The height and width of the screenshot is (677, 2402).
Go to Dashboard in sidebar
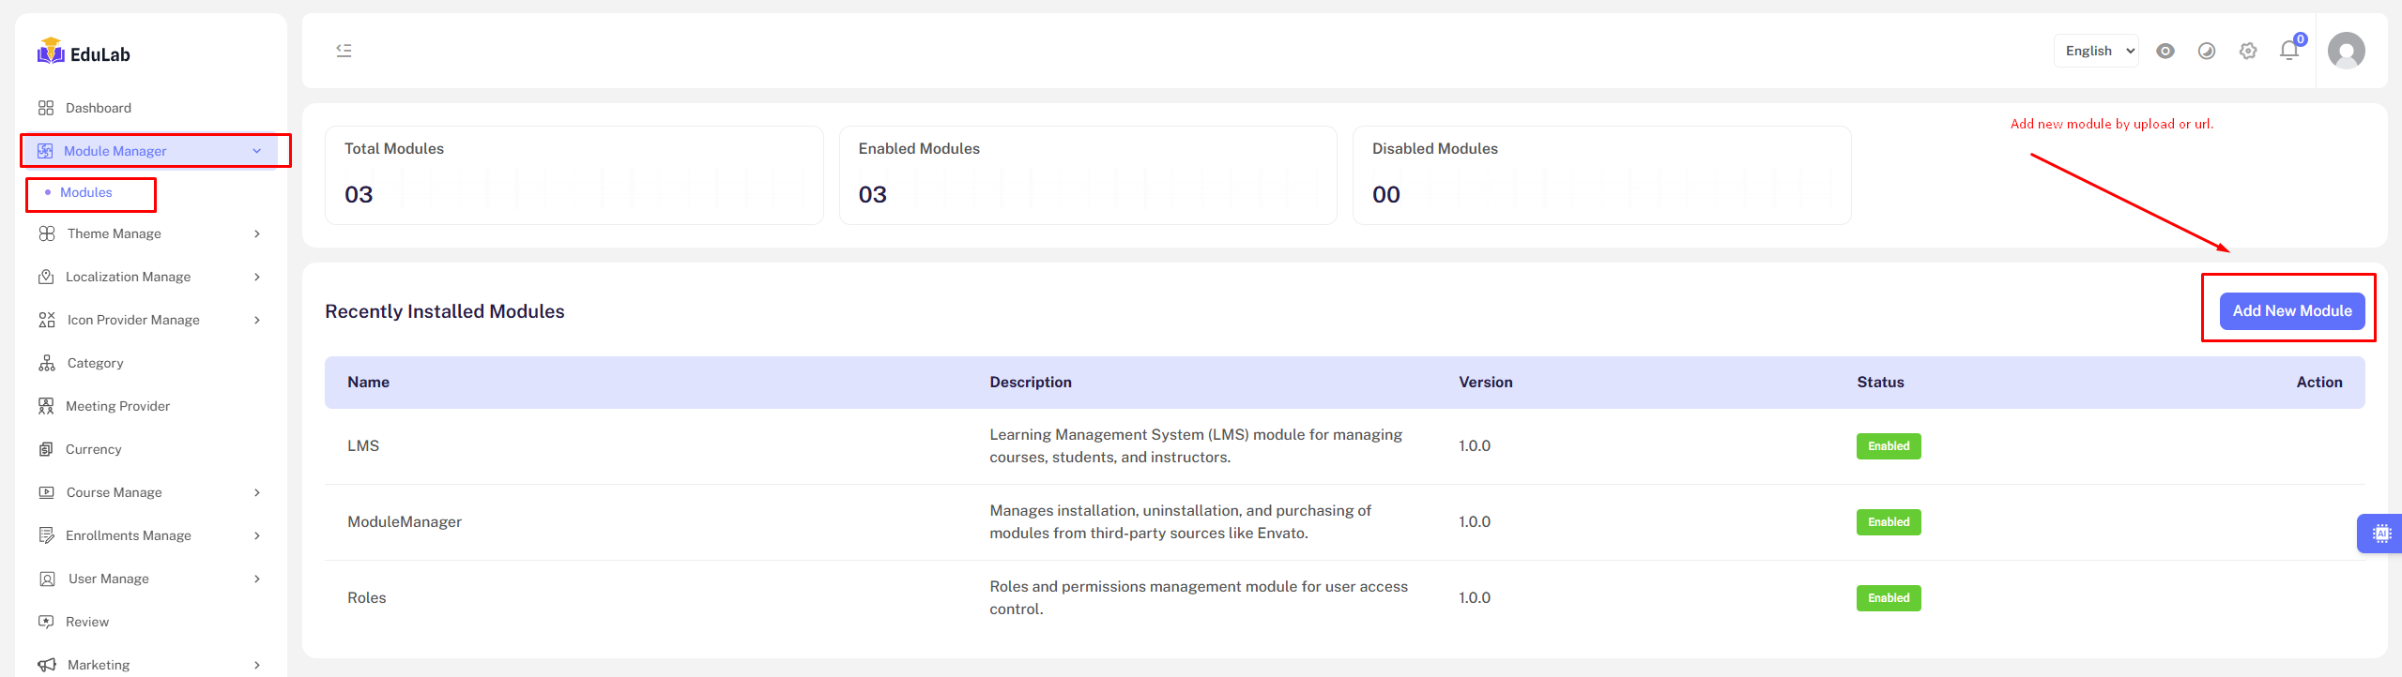pyautogui.click(x=98, y=108)
